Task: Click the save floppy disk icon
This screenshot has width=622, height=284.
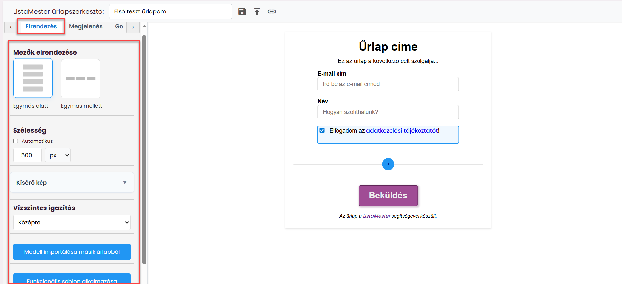Action: 242,11
